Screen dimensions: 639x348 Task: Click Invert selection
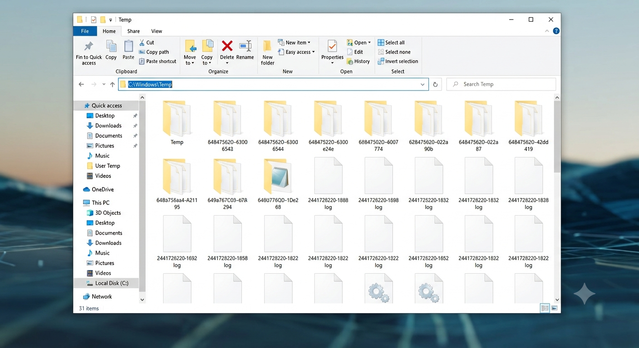(398, 62)
